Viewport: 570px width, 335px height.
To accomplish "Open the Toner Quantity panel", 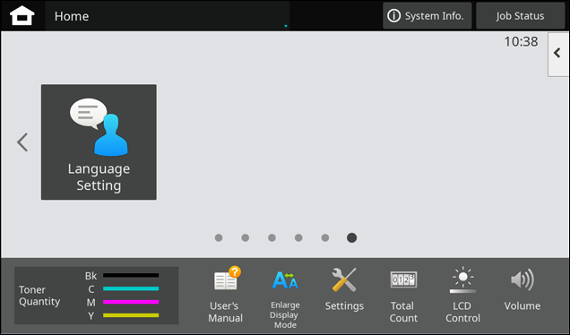I will [x=96, y=296].
